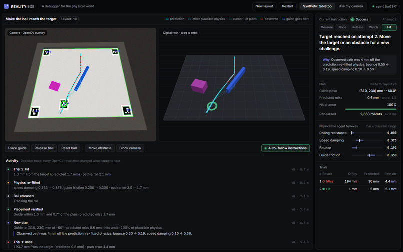Click the bottom-right ArUco marker
The width and height of the screenshot is (403, 252).
[127, 110]
